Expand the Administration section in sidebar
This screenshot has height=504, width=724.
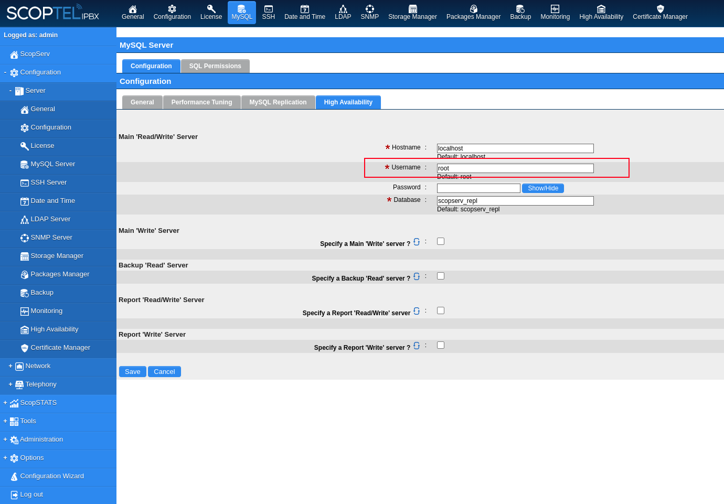5,439
